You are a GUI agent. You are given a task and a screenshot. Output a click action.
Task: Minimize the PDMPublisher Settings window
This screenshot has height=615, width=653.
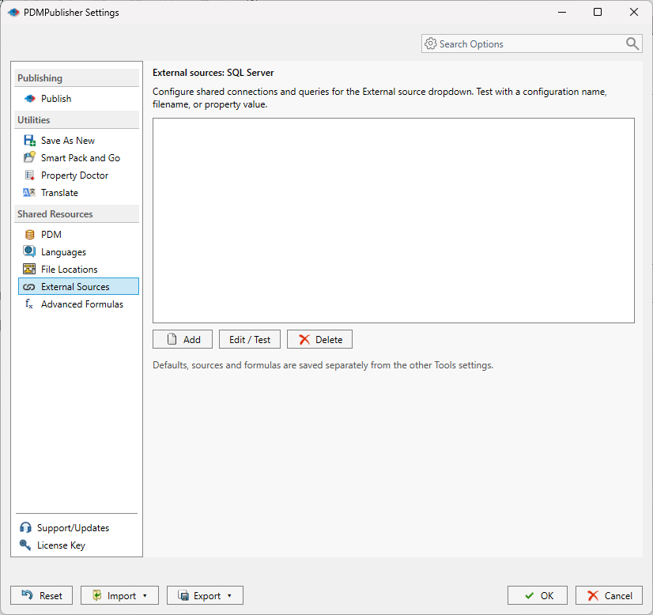[562, 12]
